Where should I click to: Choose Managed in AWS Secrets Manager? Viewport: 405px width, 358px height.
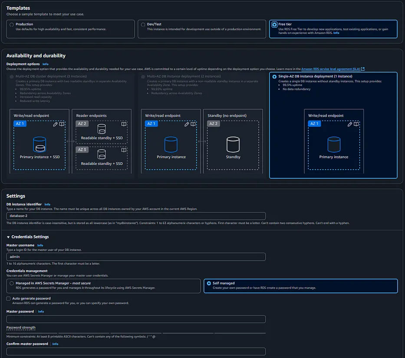point(12,284)
